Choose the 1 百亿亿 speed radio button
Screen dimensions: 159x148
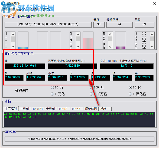click(137, 94)
